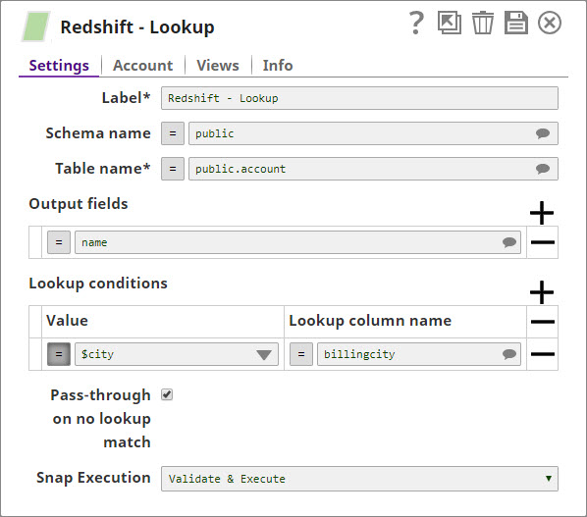This screenshot has width=587, height=517.
Task: Open the Account tab
Action: [x=142, y=66]
